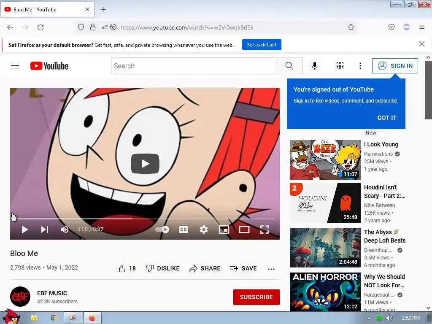This screenshot has width=432, height=324.
Task: Start voice search with microphone
Action: pos(314,66)
